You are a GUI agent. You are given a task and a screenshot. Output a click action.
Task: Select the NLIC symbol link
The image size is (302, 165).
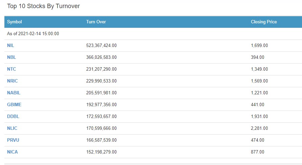click(x=12, y=128)
